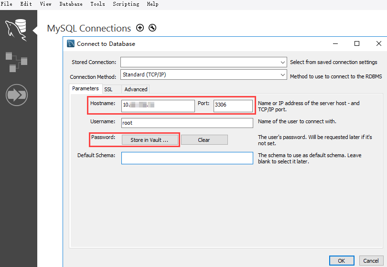Click the Username label
Image resolution: width=387 pixels, height=267 pixels.
coord(103,121)
